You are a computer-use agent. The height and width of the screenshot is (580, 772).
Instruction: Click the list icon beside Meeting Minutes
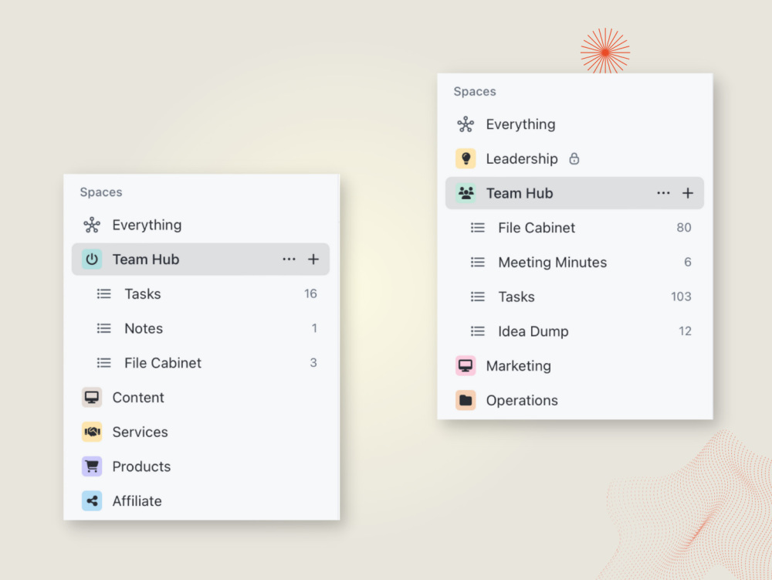point(478,262)
